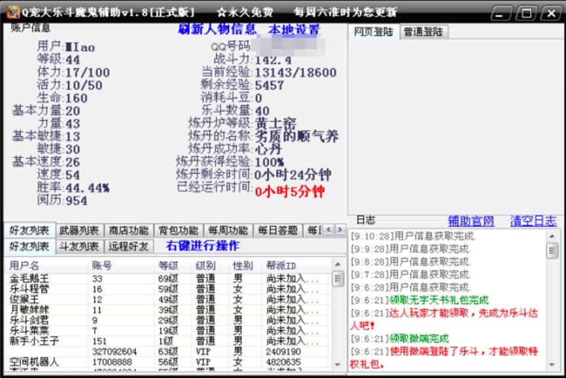566x378 pixels.
Task: Click the 领取无字天书礼包完成 log entry
Action: (419, 300)
